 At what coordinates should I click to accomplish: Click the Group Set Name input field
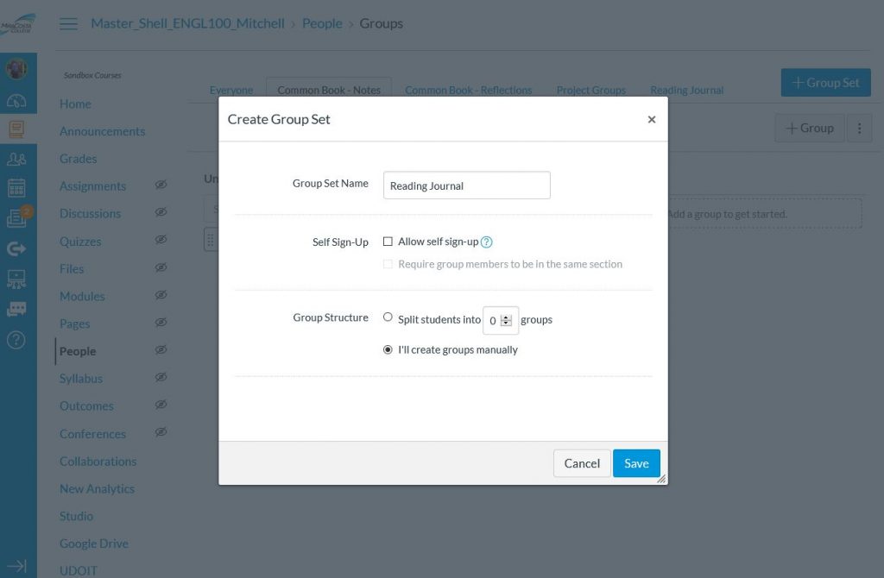click(467, 185)
